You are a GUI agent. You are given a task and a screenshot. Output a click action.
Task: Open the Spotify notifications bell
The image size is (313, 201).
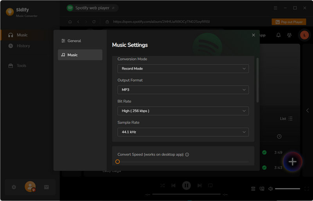(278, 35)
